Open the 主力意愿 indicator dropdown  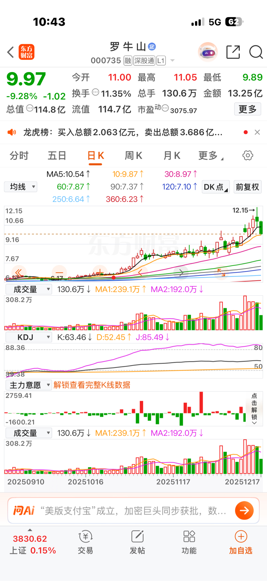pyautogui.click(x=29, y=385)
